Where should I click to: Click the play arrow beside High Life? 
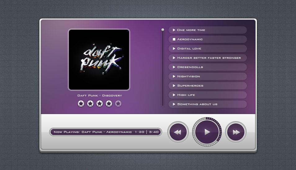point(174,95)
